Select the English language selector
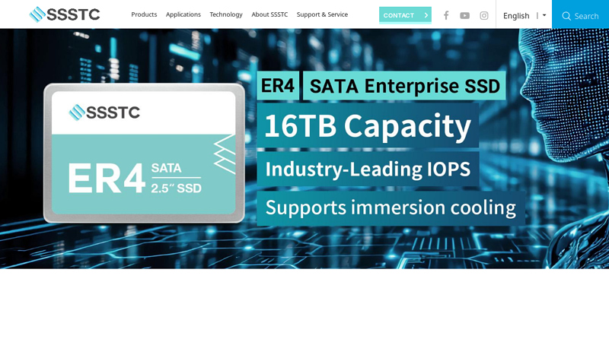 click(516, 15)
